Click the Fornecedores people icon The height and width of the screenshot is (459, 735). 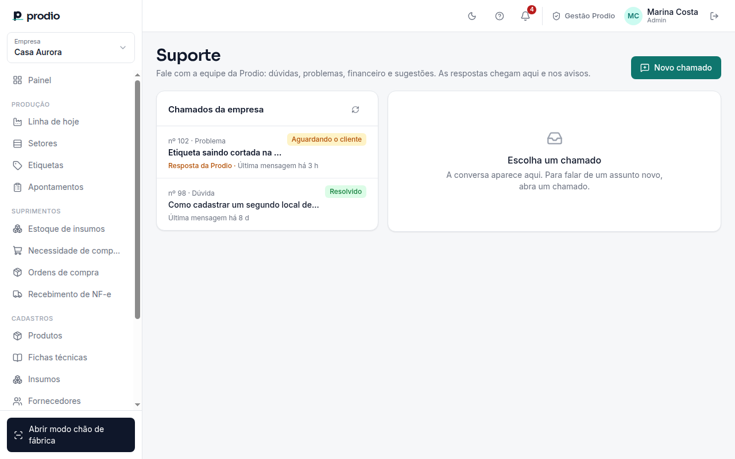point(18,401)
